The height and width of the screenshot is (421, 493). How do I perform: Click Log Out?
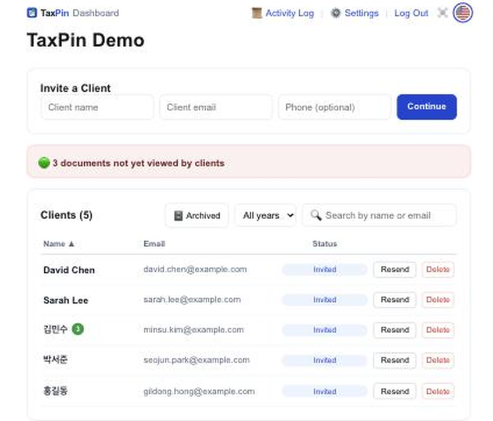pos(411,13)
